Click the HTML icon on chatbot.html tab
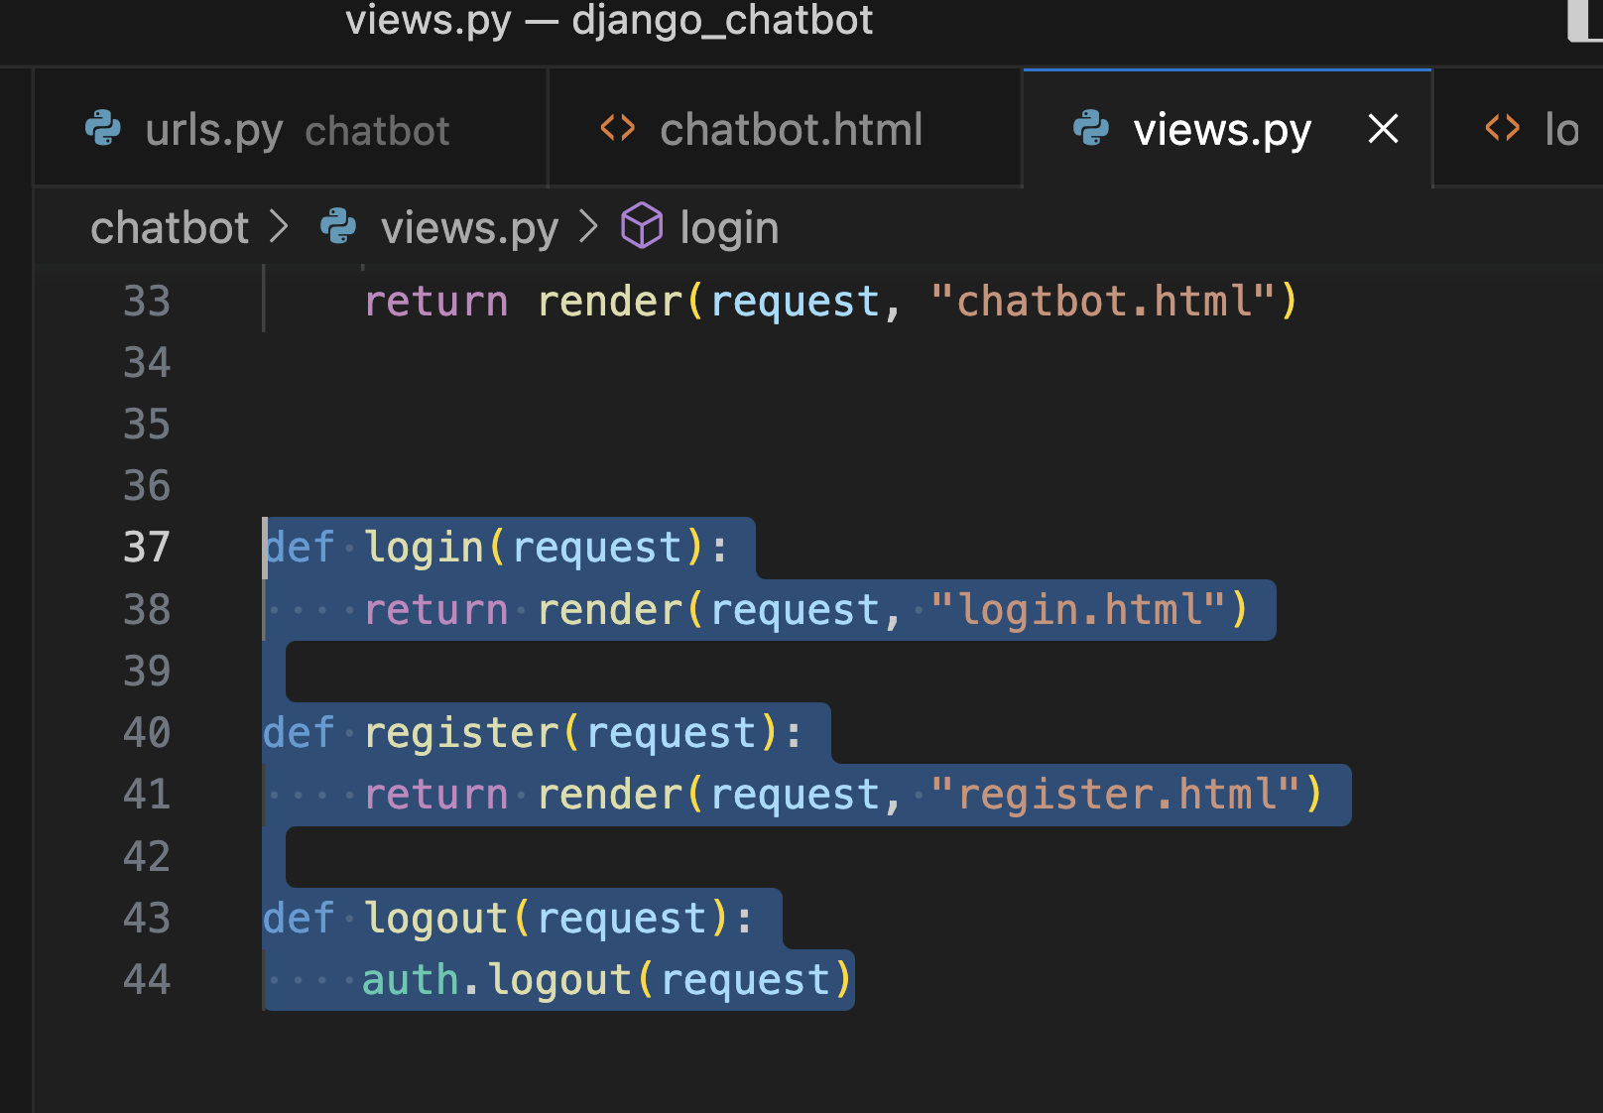 tap(618, 128)
